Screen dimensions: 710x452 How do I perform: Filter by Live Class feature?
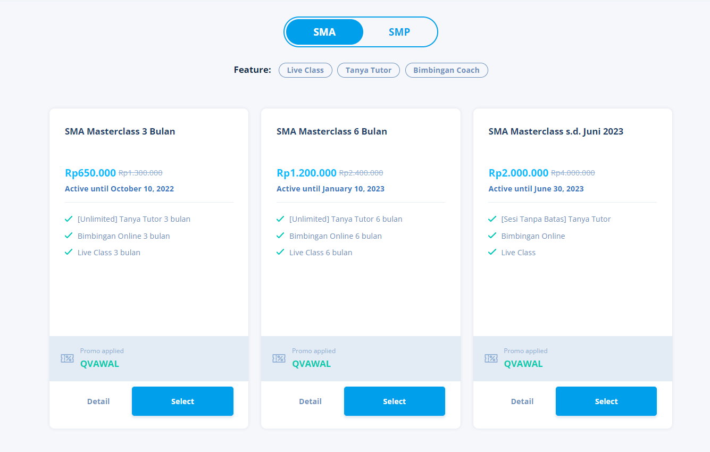305,70
